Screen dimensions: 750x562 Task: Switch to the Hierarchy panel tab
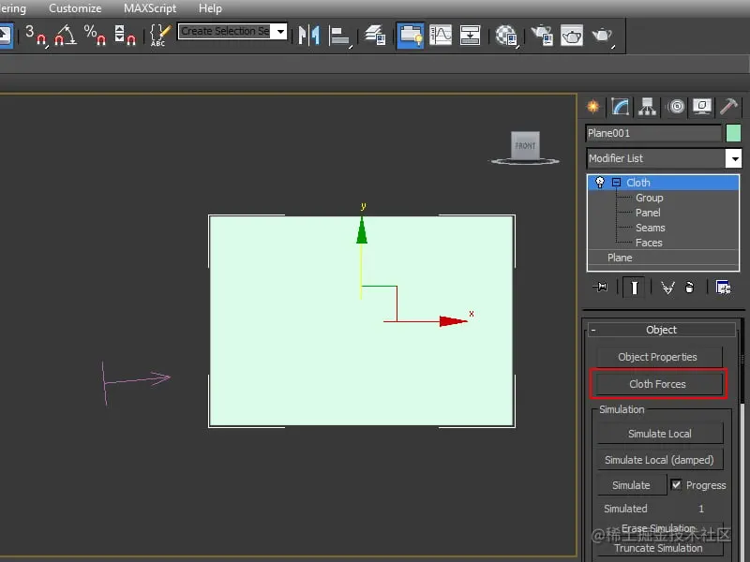(647, 106)
